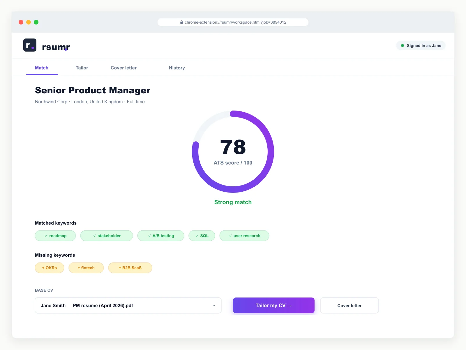The height and width of the screenshot is (350, 466).
Task: Add the missing B2B SaaS keyword
Action: 130,268
